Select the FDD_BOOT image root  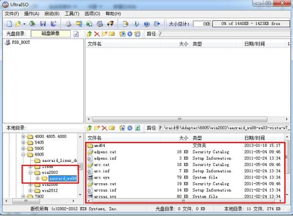coord(17,42)
